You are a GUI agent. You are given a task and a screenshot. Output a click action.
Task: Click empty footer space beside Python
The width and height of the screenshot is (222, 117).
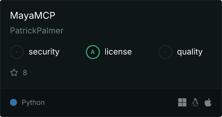[110, 102]
